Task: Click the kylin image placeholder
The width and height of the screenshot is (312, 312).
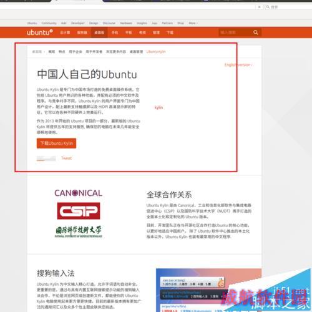Action: point(158,107)
